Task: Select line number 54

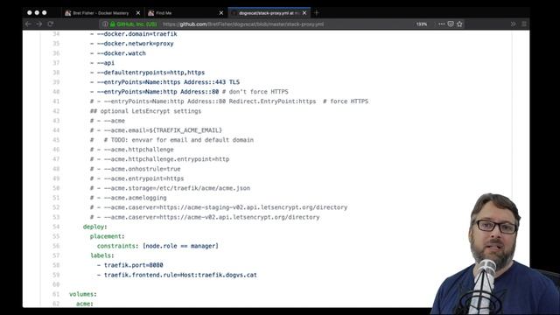Action: point(56,227)
